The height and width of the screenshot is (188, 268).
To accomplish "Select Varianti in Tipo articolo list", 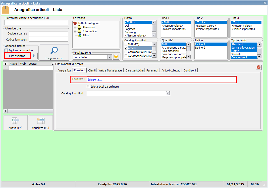I will coord(244,54).
